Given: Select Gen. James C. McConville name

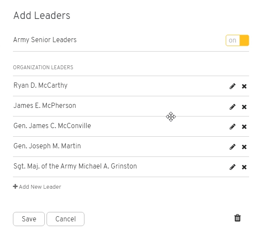Looking at the screenshot, I should (x=52, y=126).
